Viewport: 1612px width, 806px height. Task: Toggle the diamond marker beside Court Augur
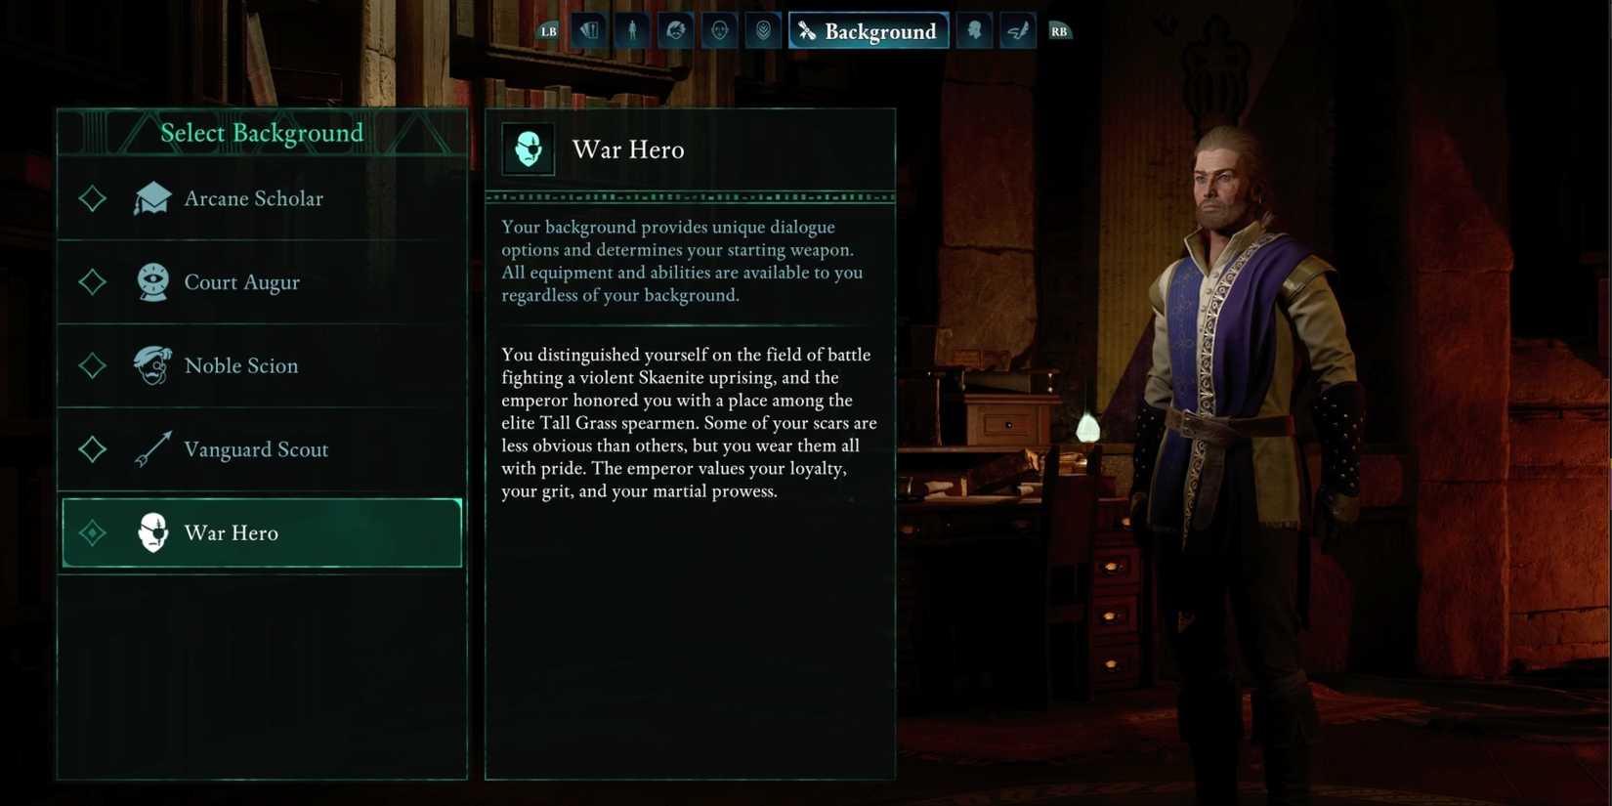(93, 282)
